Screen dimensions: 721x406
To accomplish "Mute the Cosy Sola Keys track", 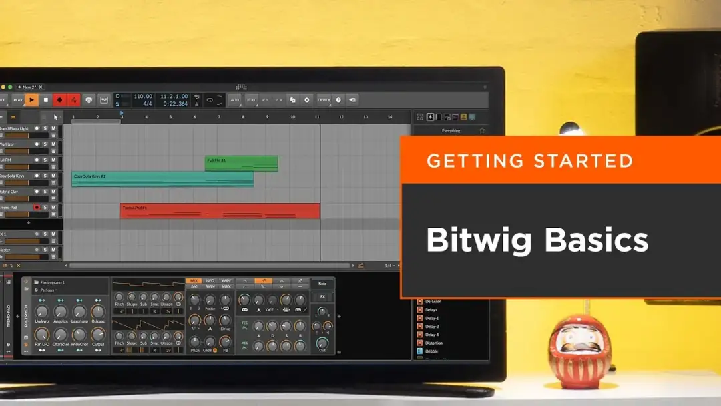I will point(53,176).
